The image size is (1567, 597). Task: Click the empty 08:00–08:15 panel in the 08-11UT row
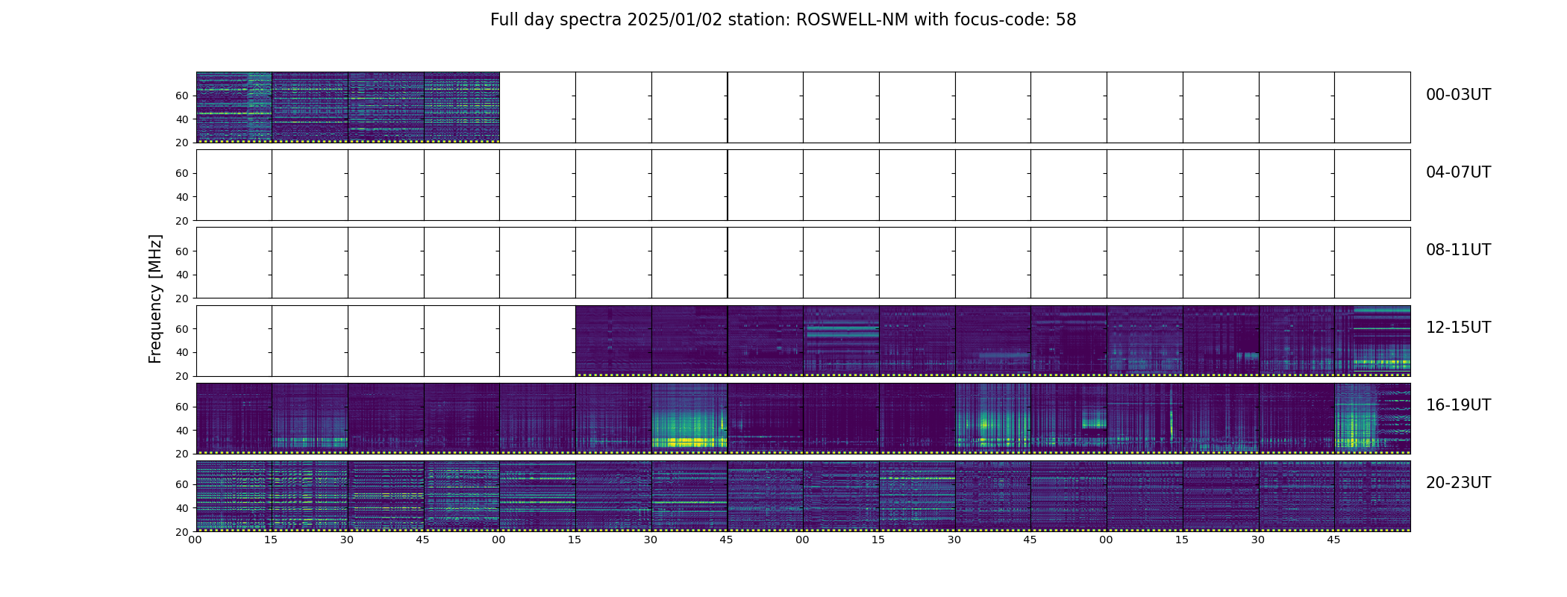point(234,263)
